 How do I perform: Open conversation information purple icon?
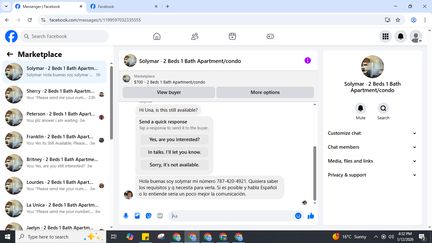(308, 60)
